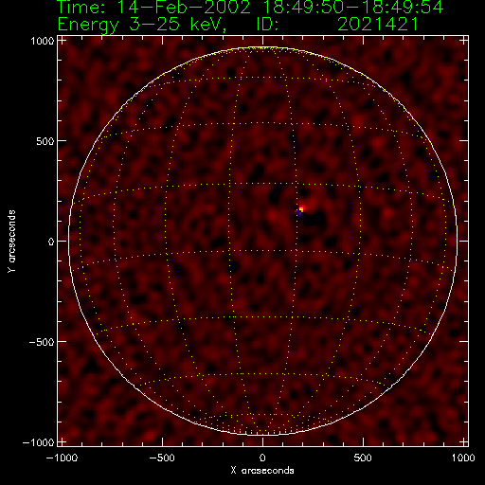This screenshot has height=485, width=485.
Task: Click the Energy 3-25 keV label
Action: (142, 25)
